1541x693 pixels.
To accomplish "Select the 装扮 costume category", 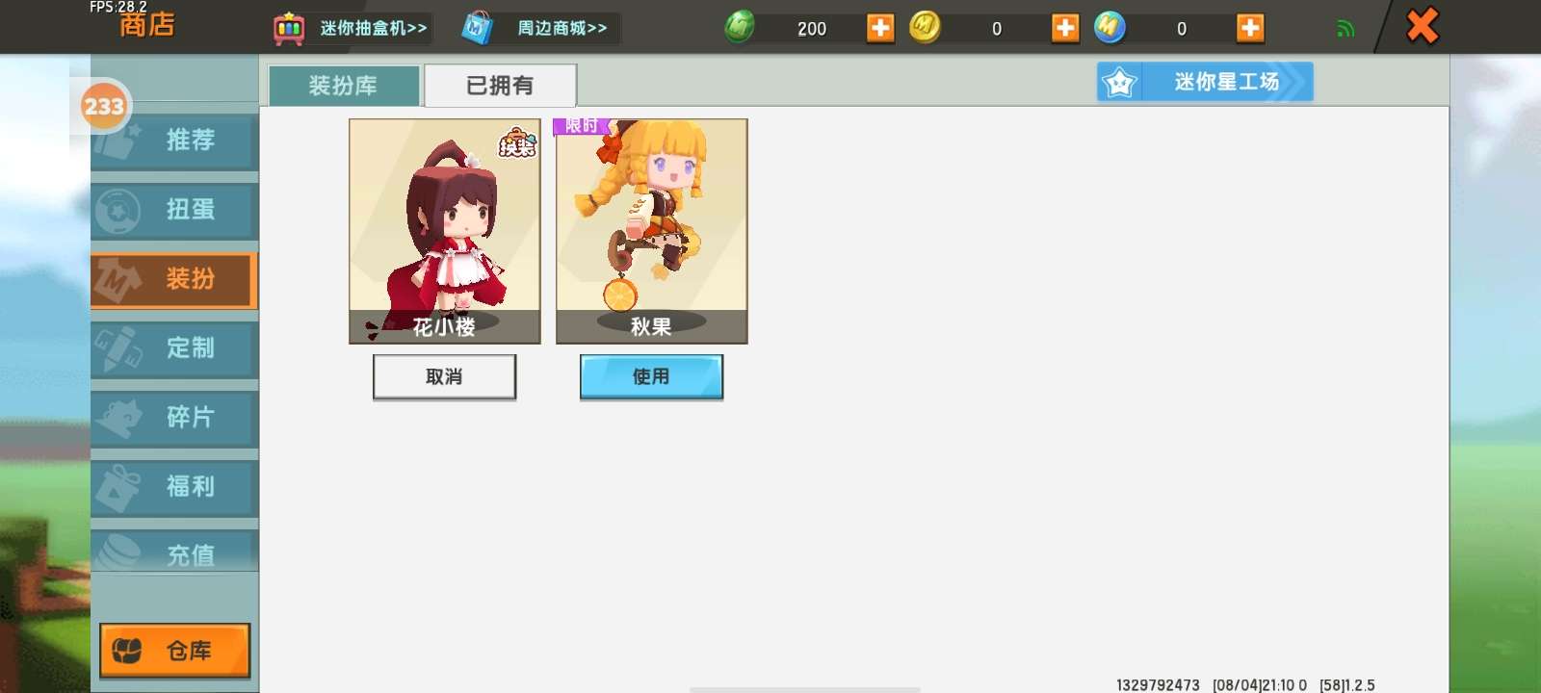I will (174, 279).
